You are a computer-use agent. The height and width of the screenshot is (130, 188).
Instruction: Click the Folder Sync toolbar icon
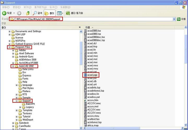point(68,13)
